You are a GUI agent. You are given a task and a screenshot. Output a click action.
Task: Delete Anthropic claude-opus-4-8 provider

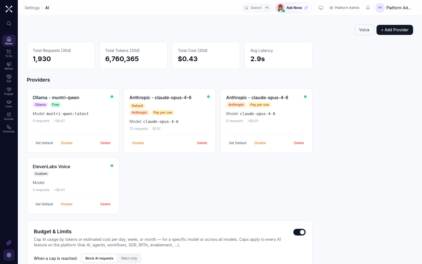(x=299, y=143)
